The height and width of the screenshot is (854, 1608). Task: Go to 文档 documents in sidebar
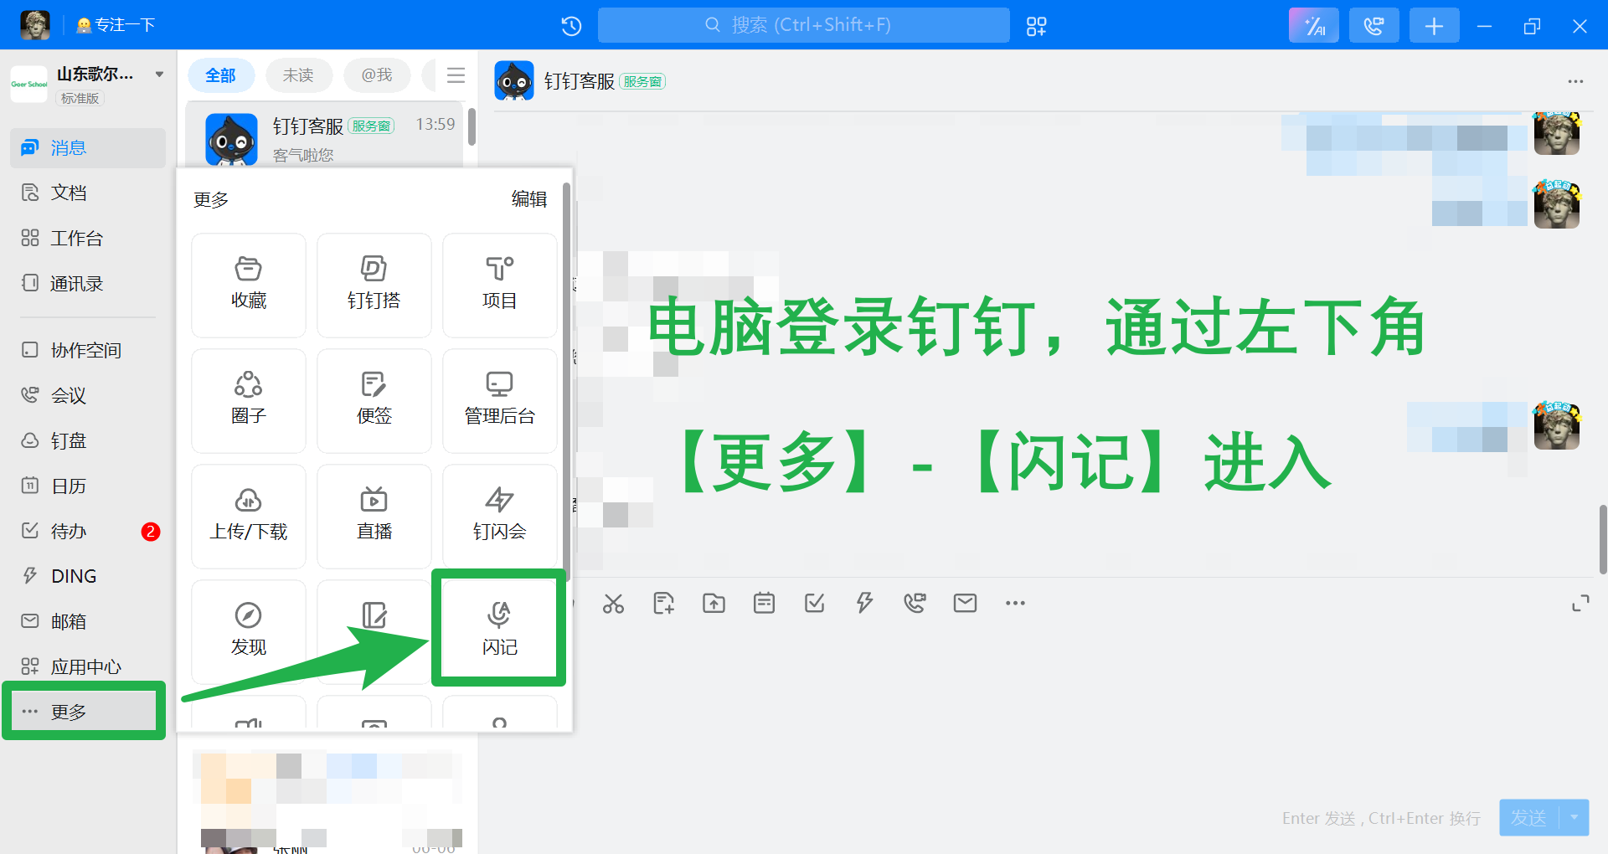coord(88,193)
